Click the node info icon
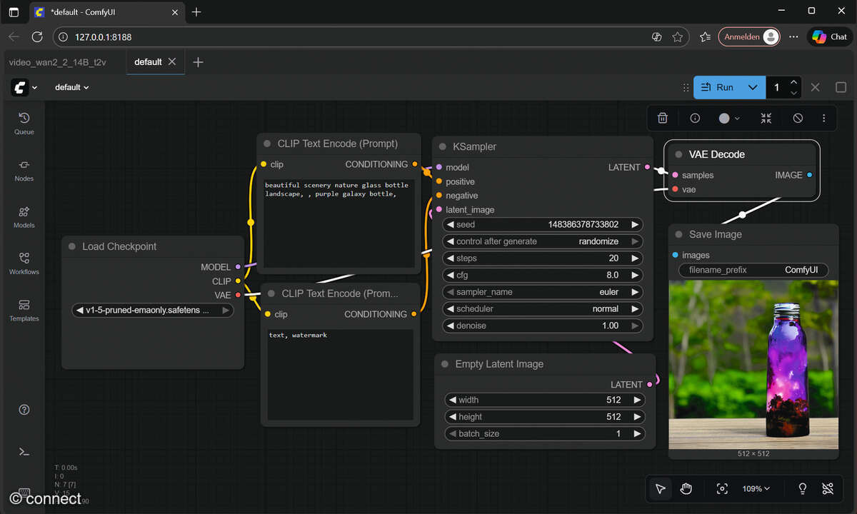The image size is (857, 514). (x=695, y=119)
